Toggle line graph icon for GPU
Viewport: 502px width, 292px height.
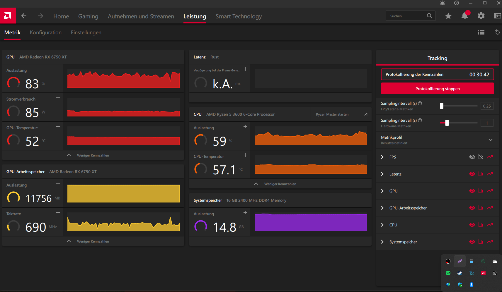pos(490,191)
